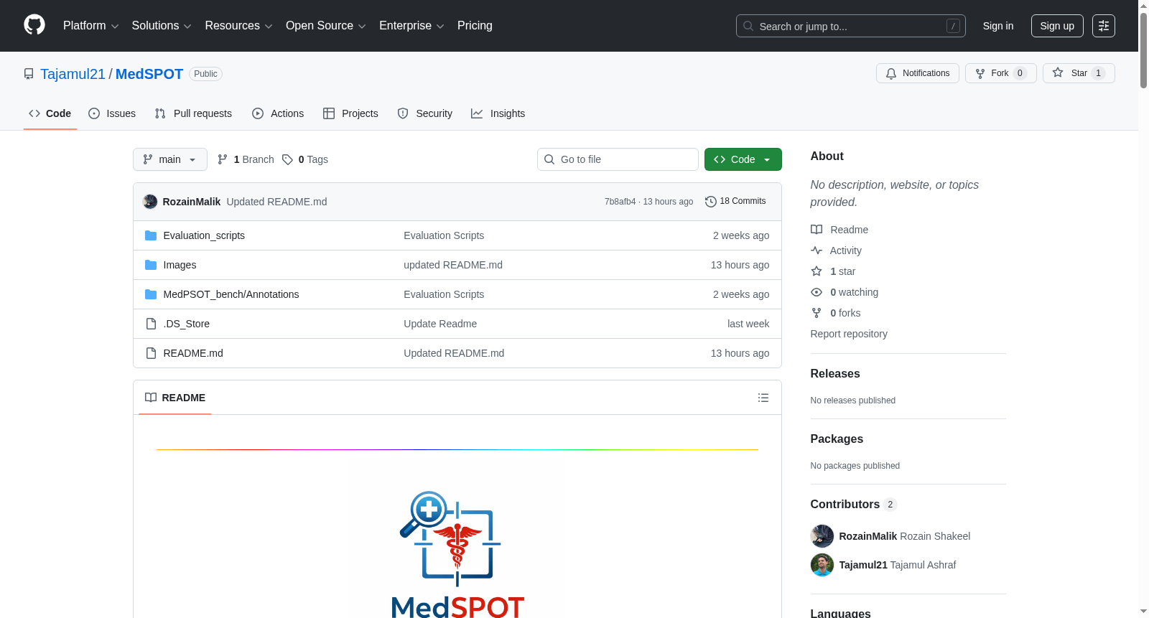This screenshot has height=618, width=1149.
Task: View the 0 Tags list
Action: pyautogui.click(x=305, y=159)
